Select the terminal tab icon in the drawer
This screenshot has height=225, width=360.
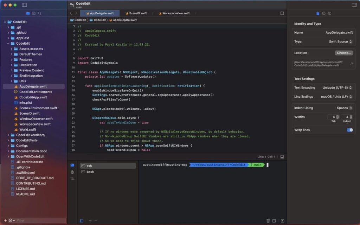(72, 165)
